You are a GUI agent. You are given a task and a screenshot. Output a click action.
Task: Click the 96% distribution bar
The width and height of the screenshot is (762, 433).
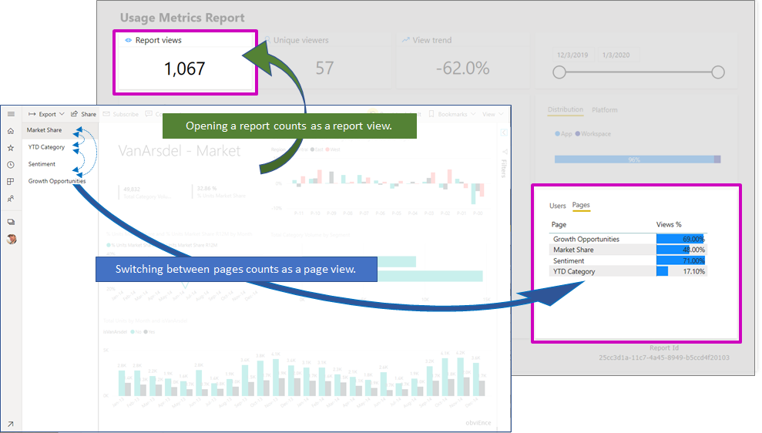[634, 159]
